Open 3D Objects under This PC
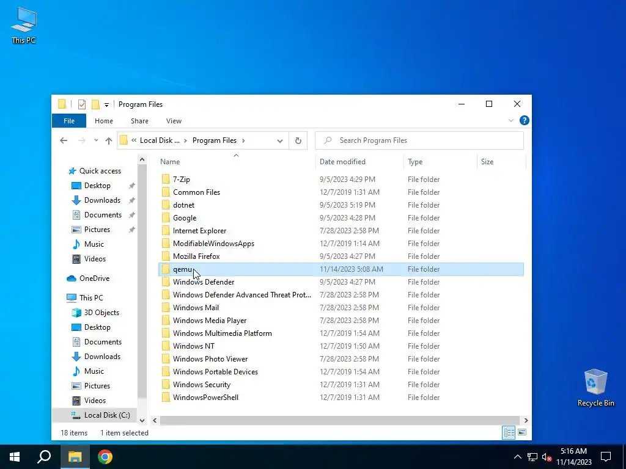This screenshot has width=626, height=469. (101, 313)
